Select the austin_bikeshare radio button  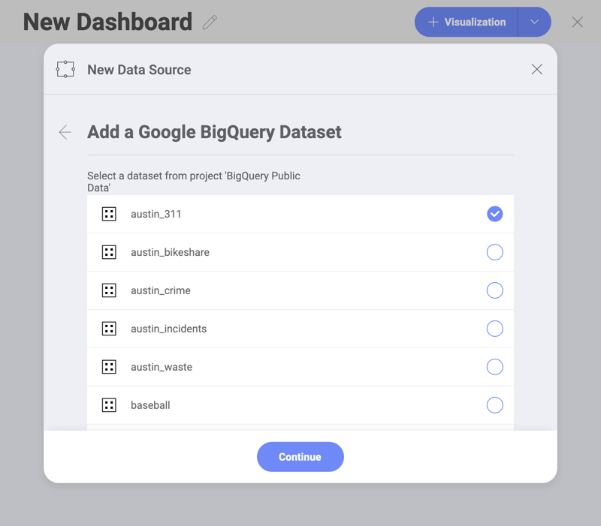click(x=494, y=252)
